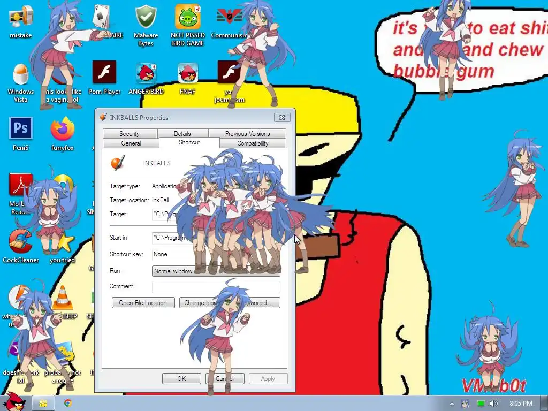
Task: Launch the furryfox Firefox icon
Action: pyautogui.click(x=63, y=128)
